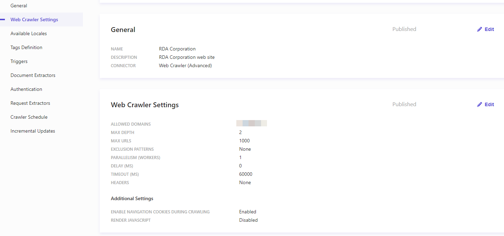504x236 pixels.
Task: Click the Edit label for Web Crawler Settings
Action: (x=489, y=104)
